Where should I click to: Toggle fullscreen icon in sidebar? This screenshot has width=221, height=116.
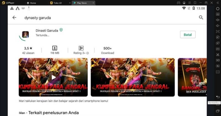[218, 31]
